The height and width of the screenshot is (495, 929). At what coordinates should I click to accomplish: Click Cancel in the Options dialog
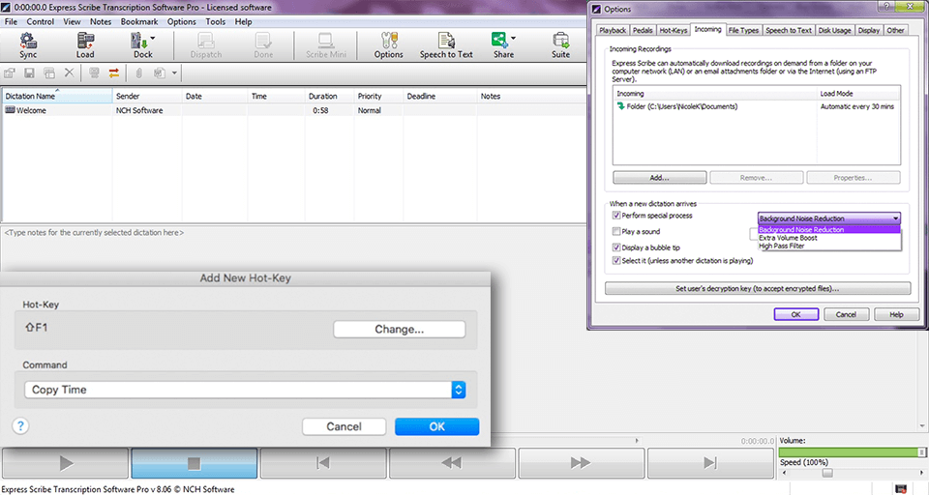[x=846, y=314]
